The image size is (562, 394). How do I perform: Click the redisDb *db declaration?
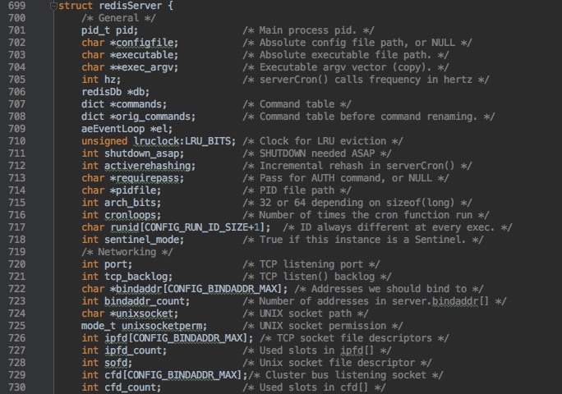click(x=115, y=92)
